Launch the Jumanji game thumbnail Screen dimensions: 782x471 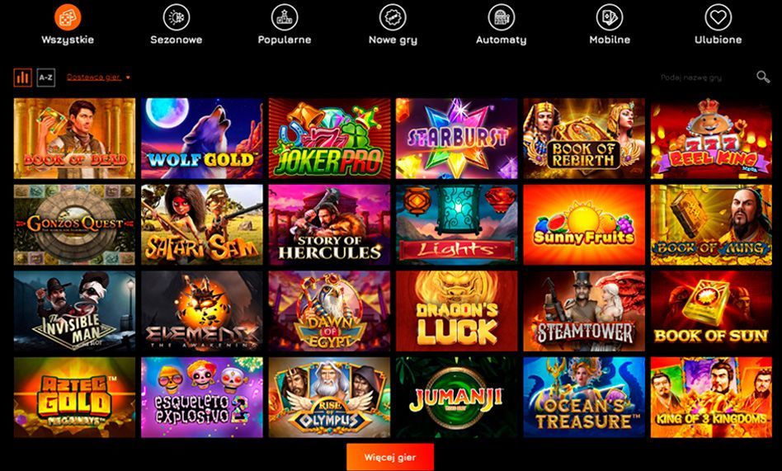click(456, 397)
